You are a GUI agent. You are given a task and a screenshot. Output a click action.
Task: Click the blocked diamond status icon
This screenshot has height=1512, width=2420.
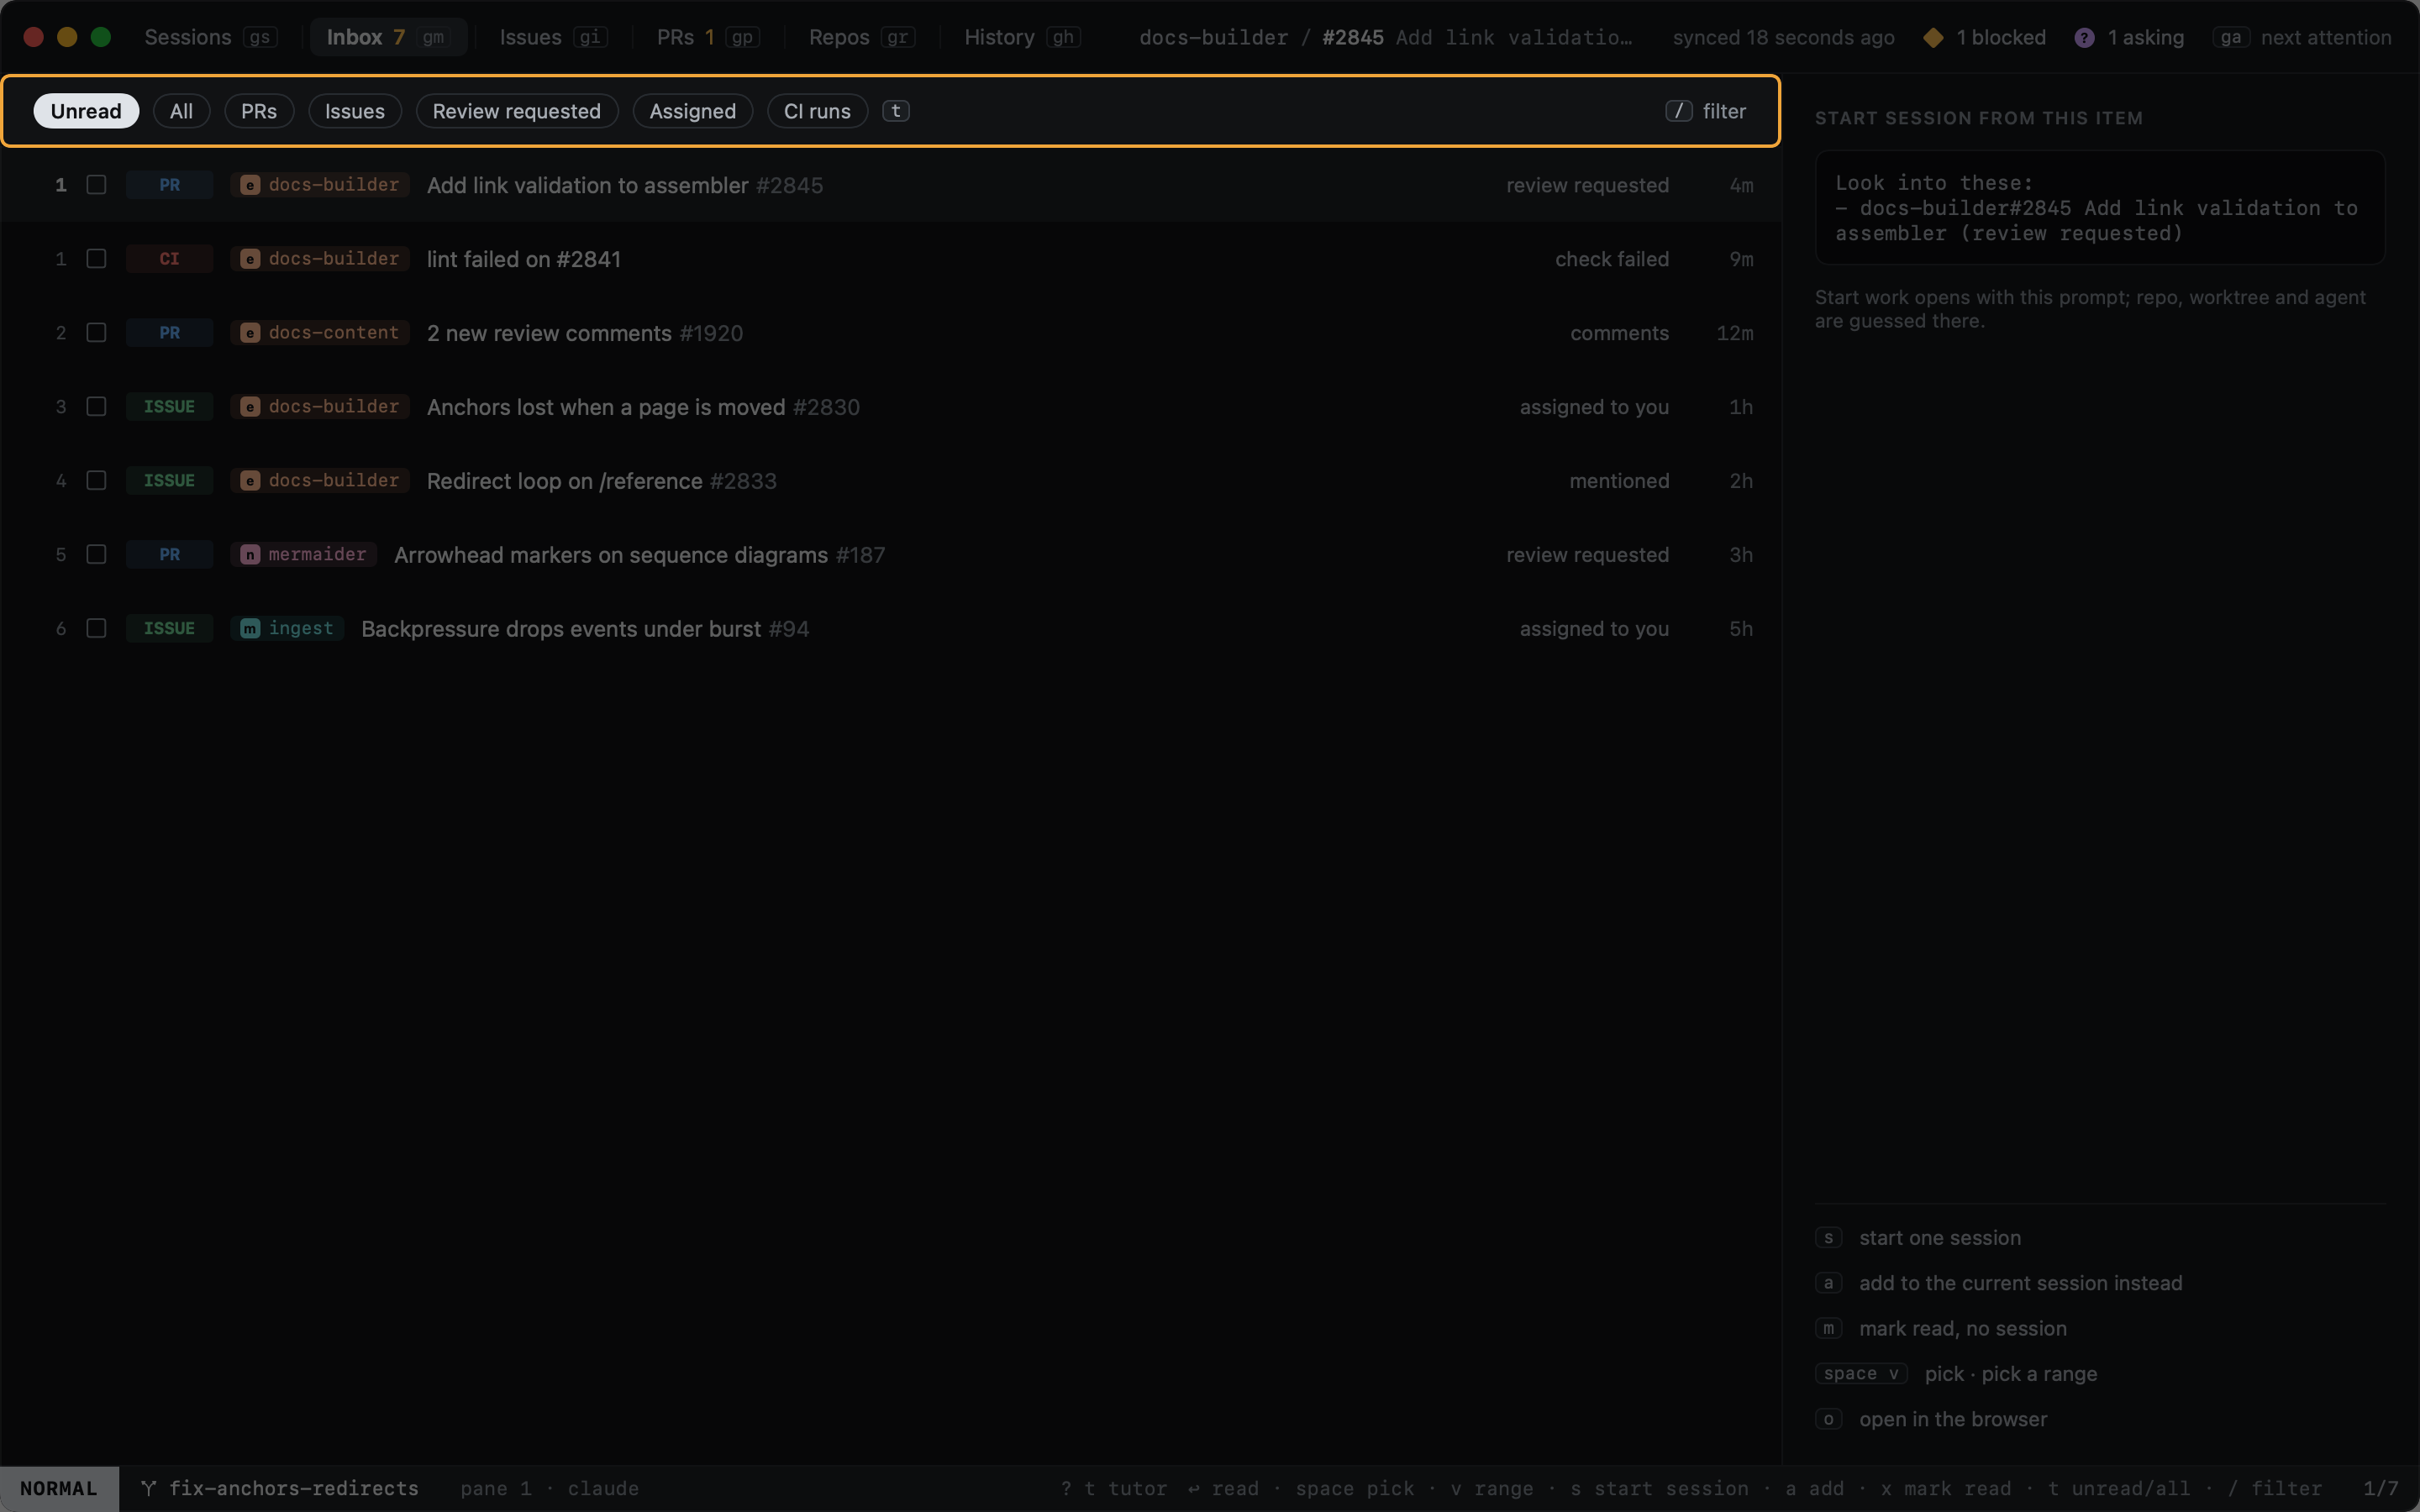click(x=1934, y=38)
